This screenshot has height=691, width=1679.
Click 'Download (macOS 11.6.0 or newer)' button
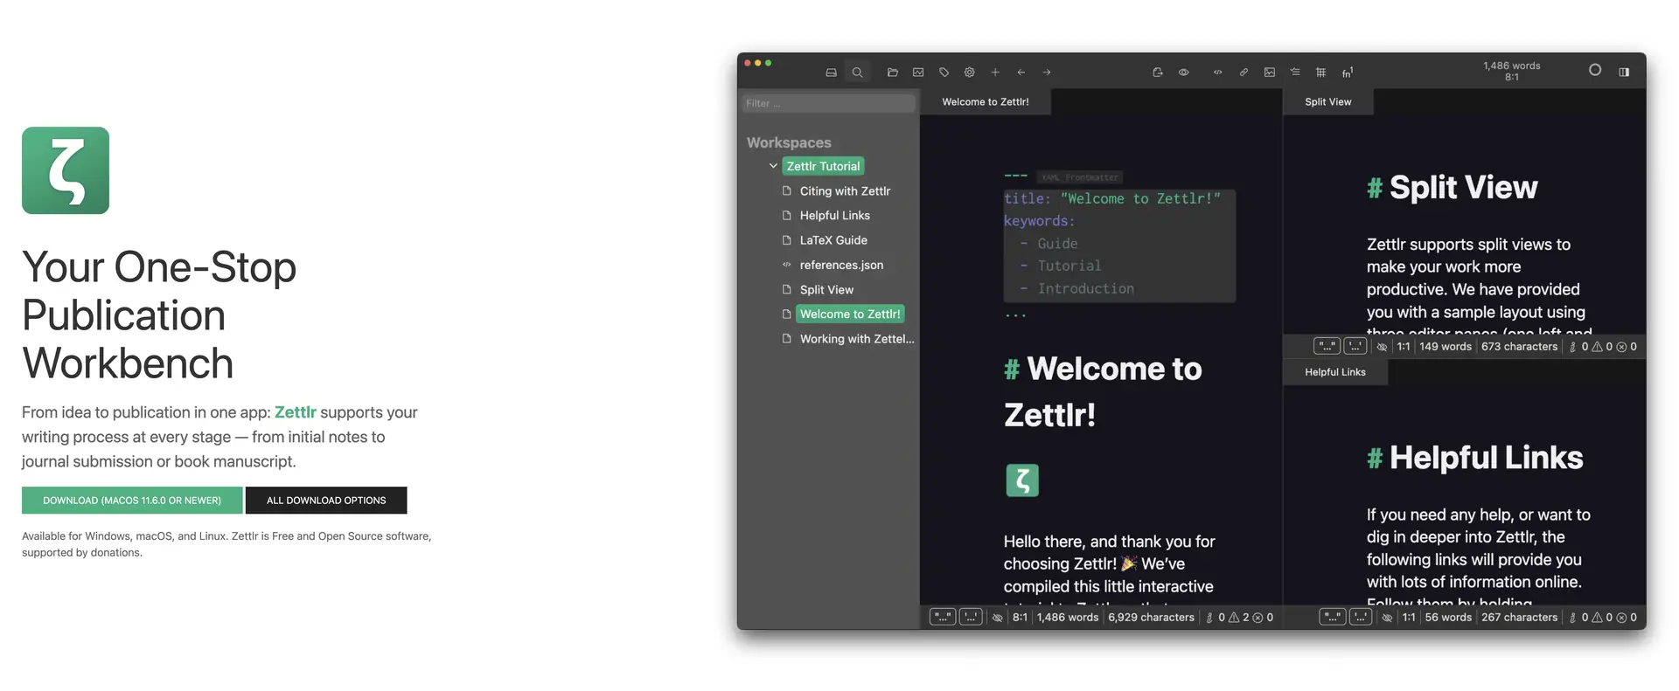pyautogui.click(x=132, y=501)
